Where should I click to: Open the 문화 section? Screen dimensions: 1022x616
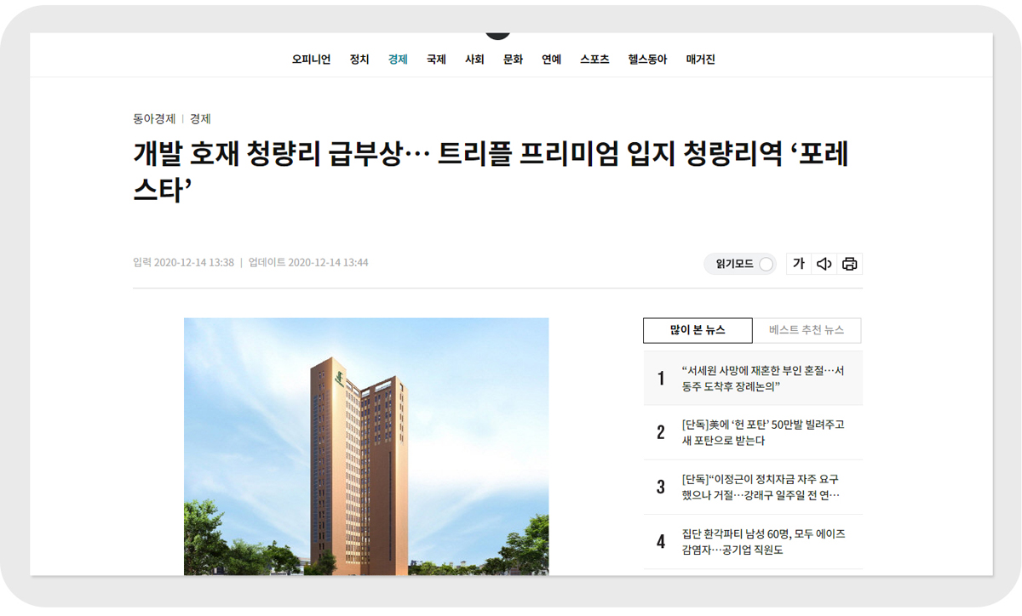(513, 60)
